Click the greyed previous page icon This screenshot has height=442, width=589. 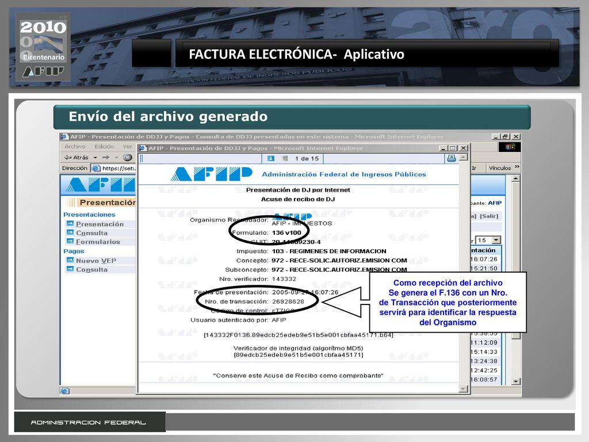click(285, 159)
